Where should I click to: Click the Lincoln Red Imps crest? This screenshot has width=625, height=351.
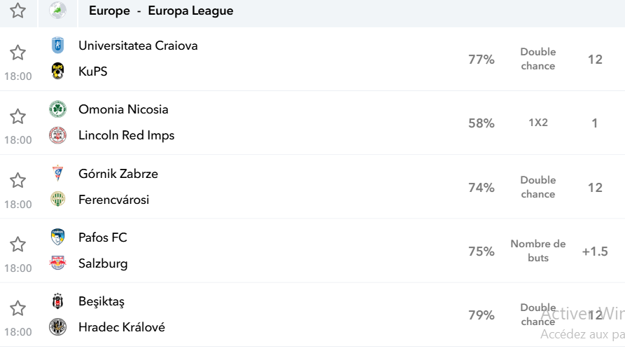(58, 135)
